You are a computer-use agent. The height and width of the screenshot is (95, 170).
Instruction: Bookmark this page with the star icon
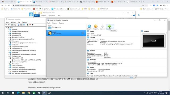point(146,6)
